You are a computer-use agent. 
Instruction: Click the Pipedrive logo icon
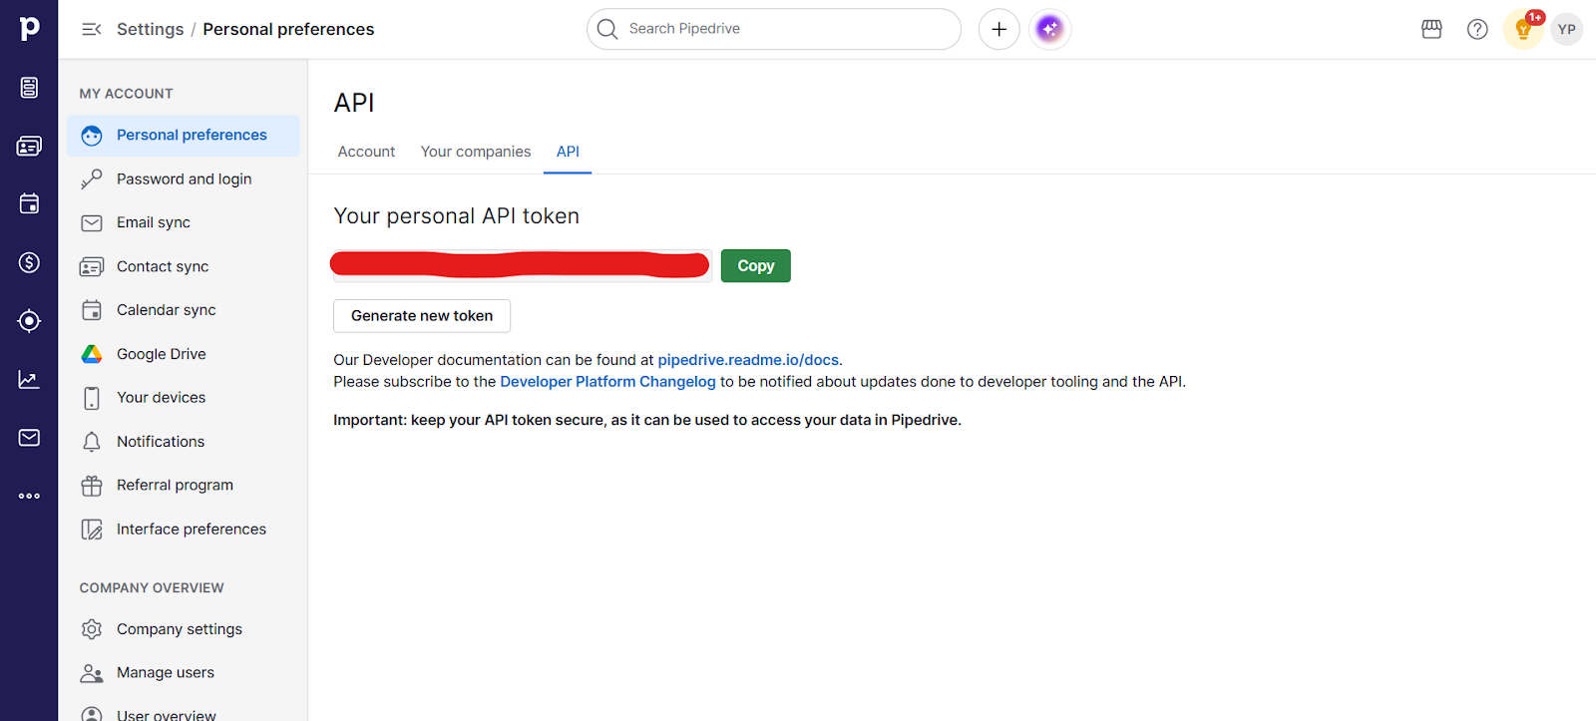pyautogui.click(x=29, y=29)
